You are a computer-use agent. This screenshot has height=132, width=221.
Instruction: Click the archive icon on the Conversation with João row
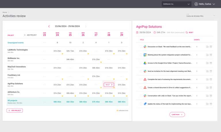[x=211, y=96]
